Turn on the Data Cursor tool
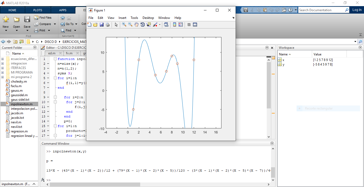 (148, 25)
